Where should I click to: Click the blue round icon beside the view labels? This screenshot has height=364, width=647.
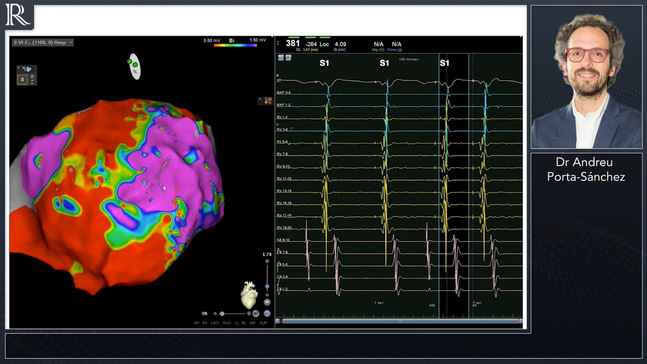click(267, 313)
